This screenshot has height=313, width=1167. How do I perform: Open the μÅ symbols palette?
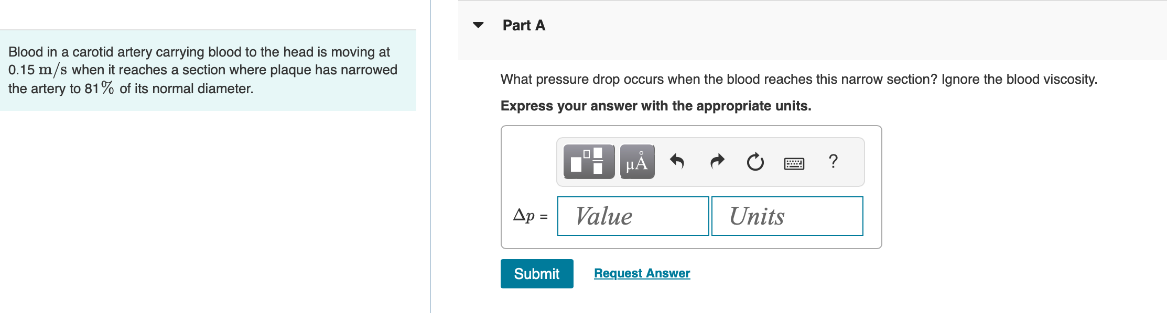point(637,162)
